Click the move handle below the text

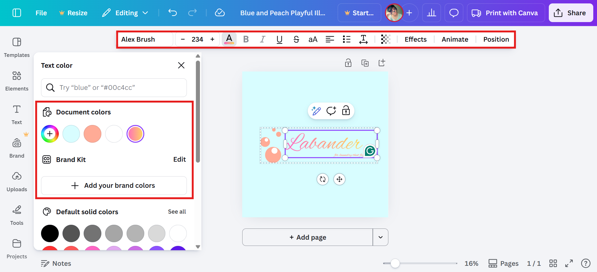(340, 179)
